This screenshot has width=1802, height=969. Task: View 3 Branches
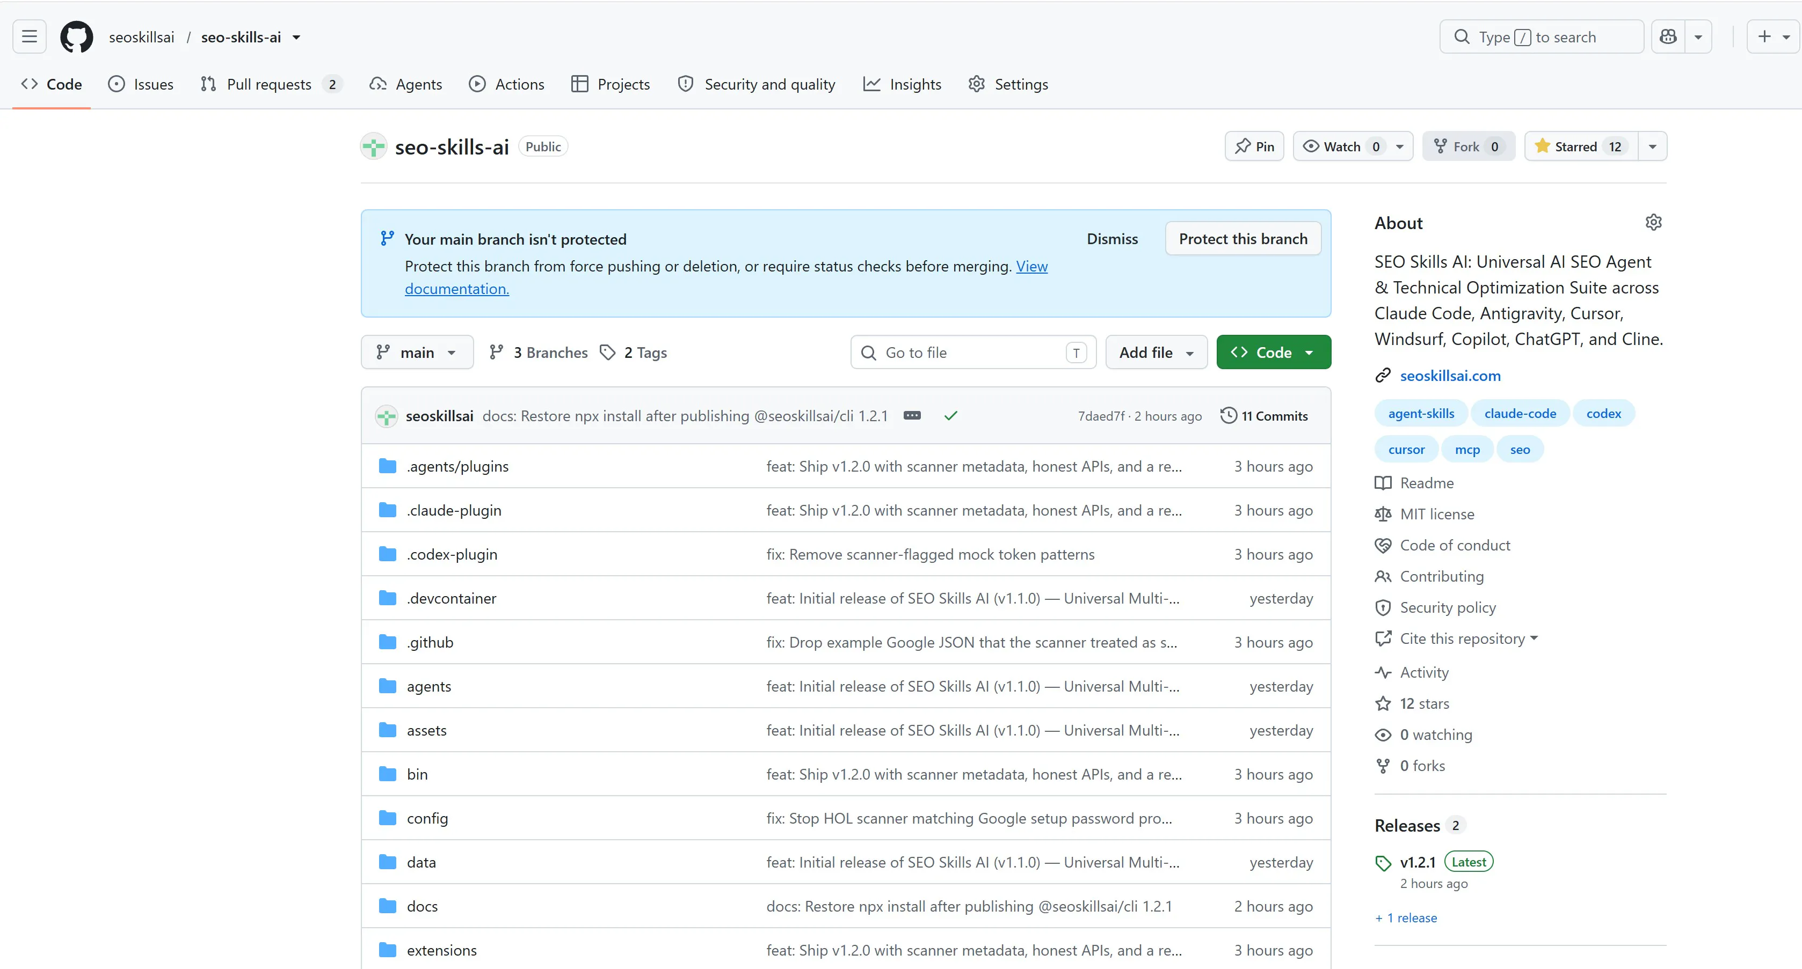click(539, 353)
